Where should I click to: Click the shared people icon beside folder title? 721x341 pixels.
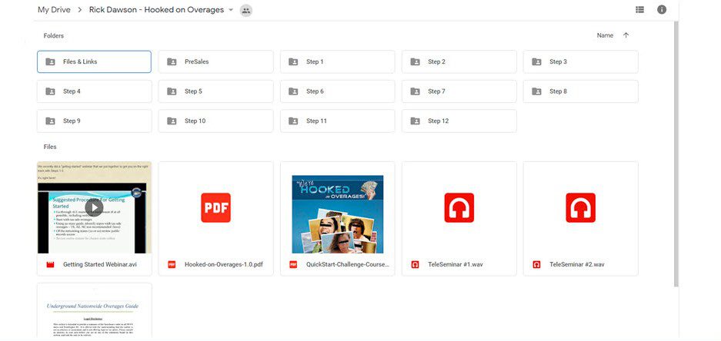coord(246,10)
